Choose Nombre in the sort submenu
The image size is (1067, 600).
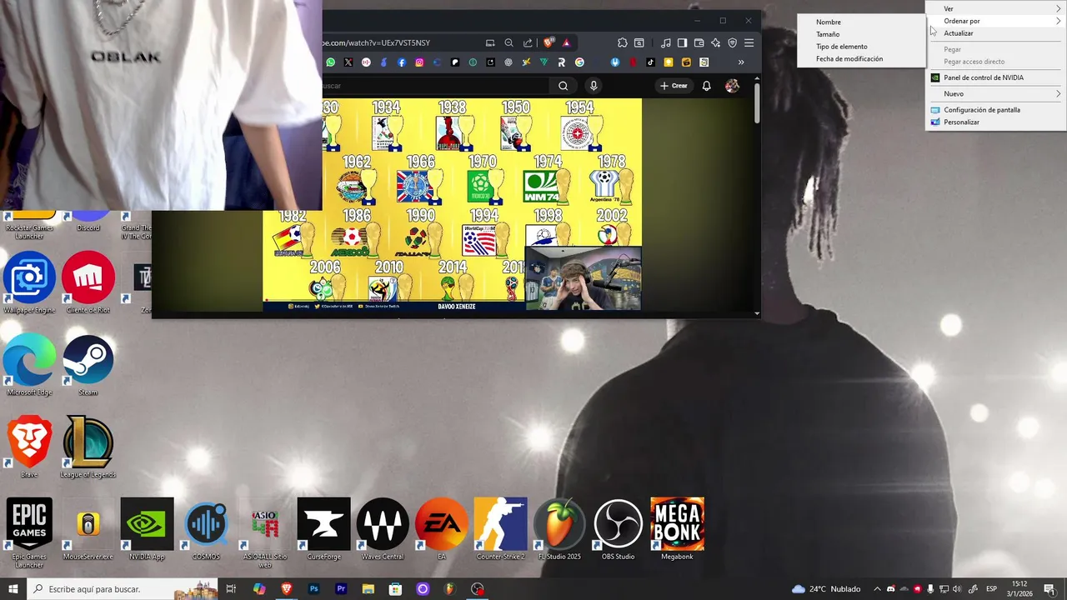coord(861,22)
